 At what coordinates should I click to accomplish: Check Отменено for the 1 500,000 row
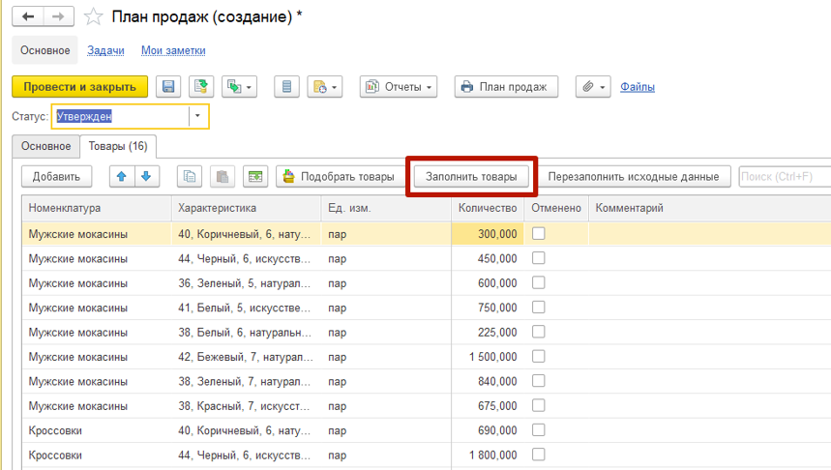(539, 356)
